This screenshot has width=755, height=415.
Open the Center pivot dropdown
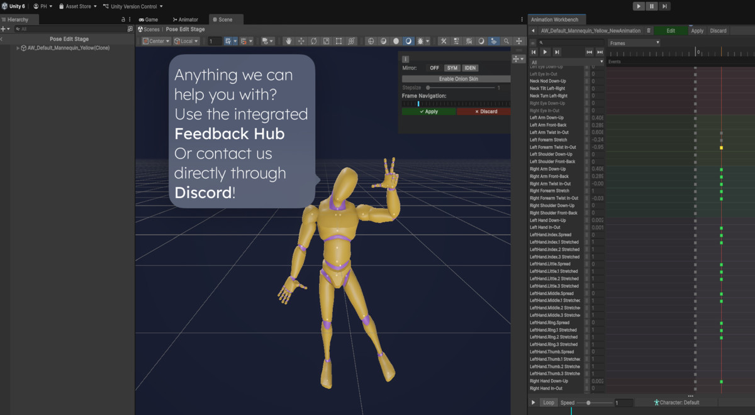156,41
